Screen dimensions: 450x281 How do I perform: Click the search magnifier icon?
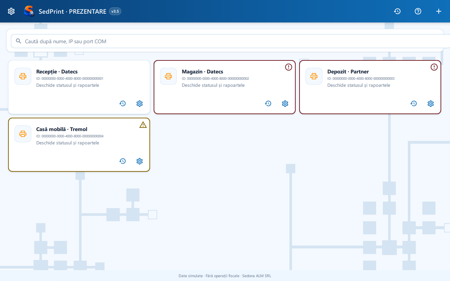19,41
